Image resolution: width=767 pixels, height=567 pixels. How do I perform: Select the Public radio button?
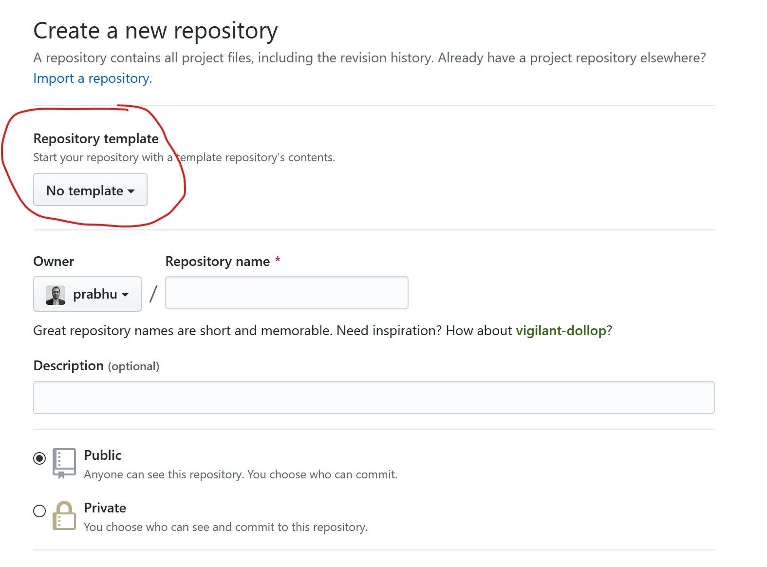39,458
